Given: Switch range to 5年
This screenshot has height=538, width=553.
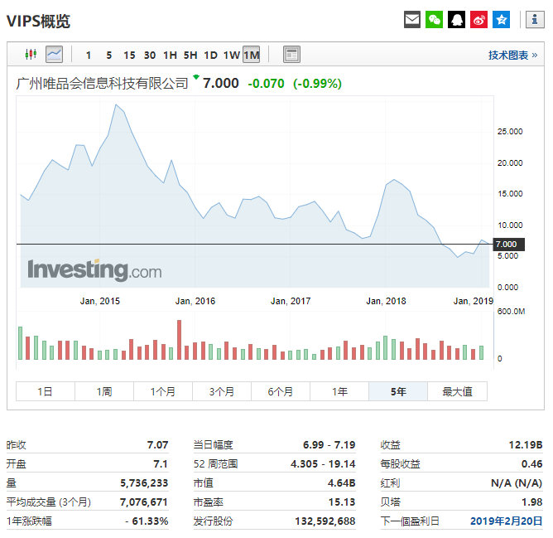Looking at the screenshot, I should coord(398,391).
